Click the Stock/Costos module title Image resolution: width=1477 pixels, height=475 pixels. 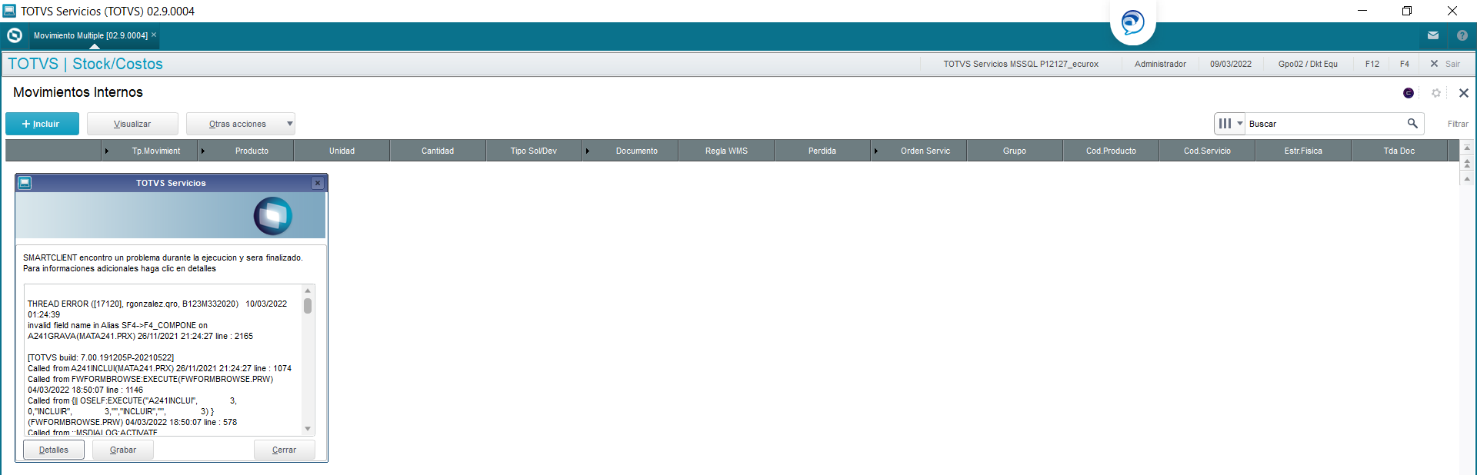click(118, 64)
